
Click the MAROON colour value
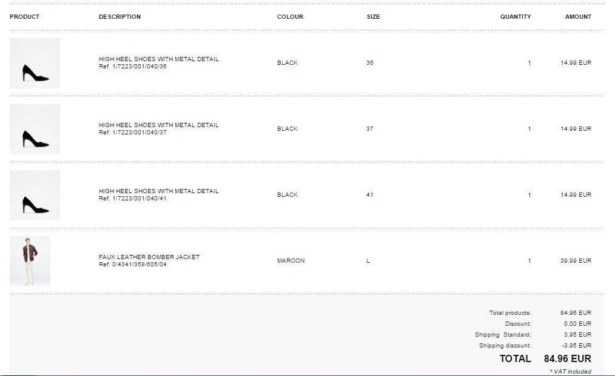click(291, 260)
